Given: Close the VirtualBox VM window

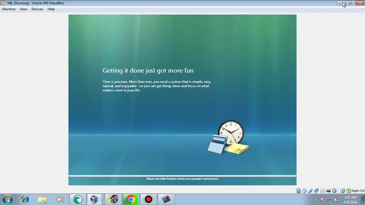Looking at the screenshot, I should (360, 3).
